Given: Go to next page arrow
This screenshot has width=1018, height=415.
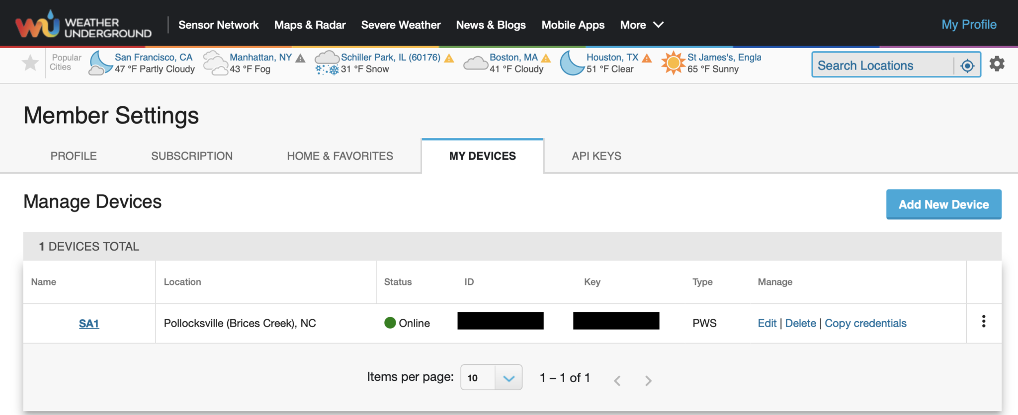Looking at the screenshot, I should coord(648,381).
